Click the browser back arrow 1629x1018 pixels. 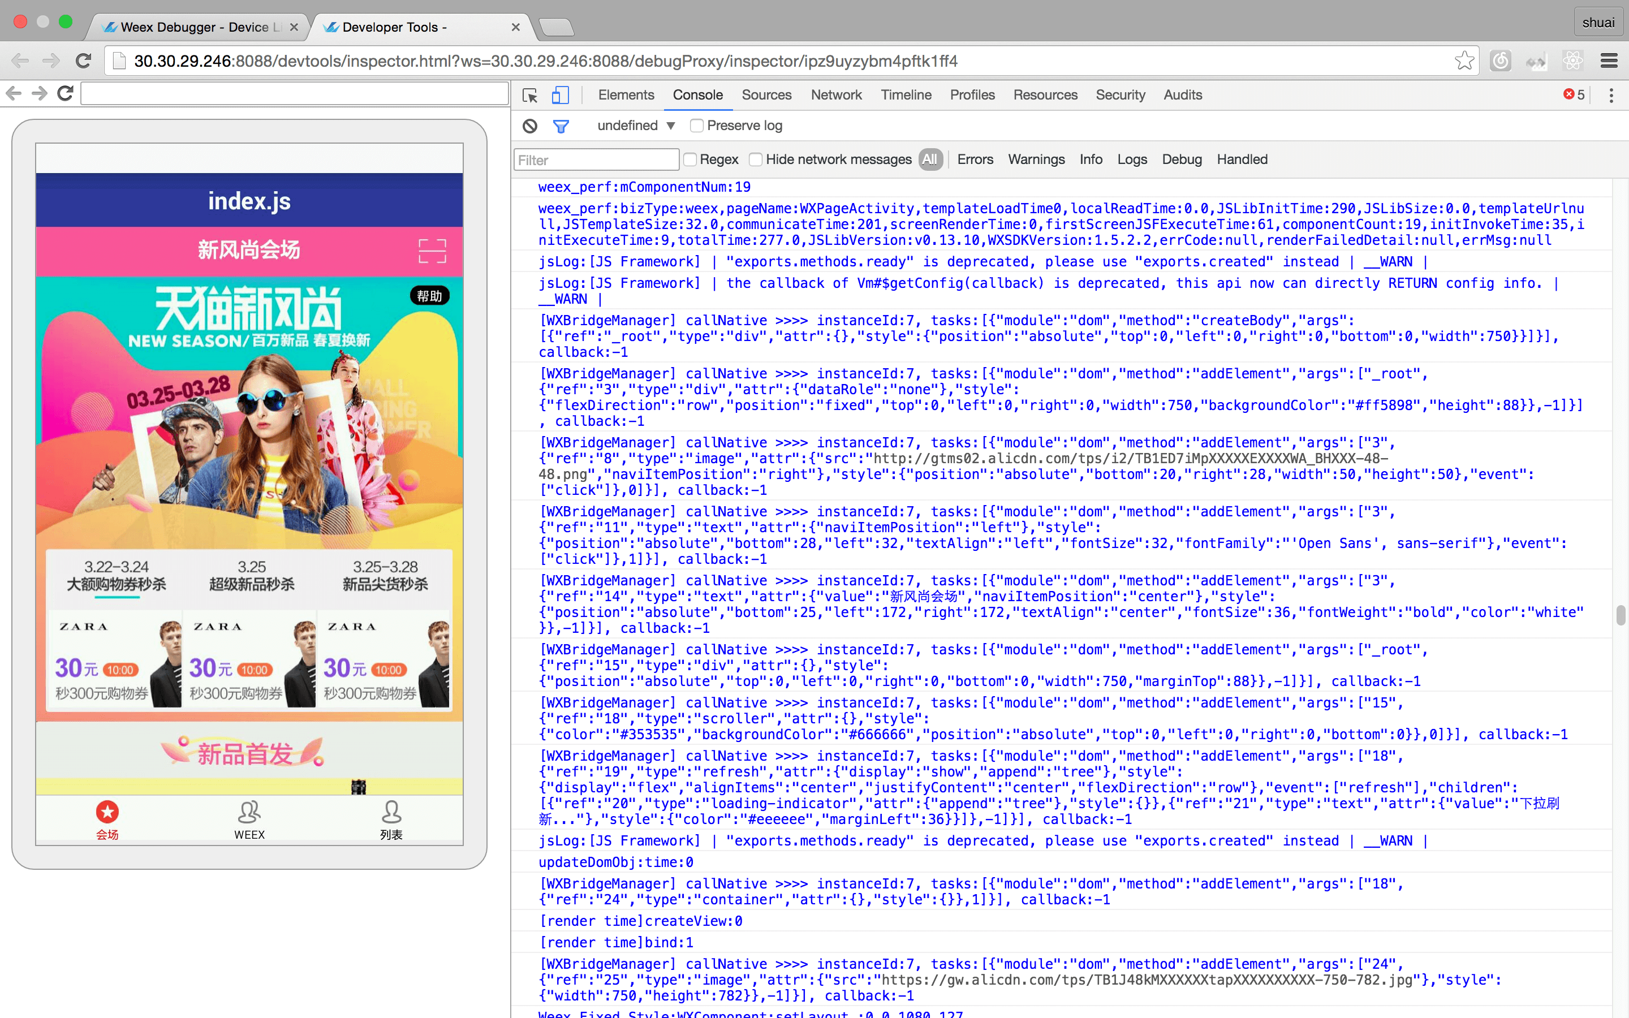[20, 61]
